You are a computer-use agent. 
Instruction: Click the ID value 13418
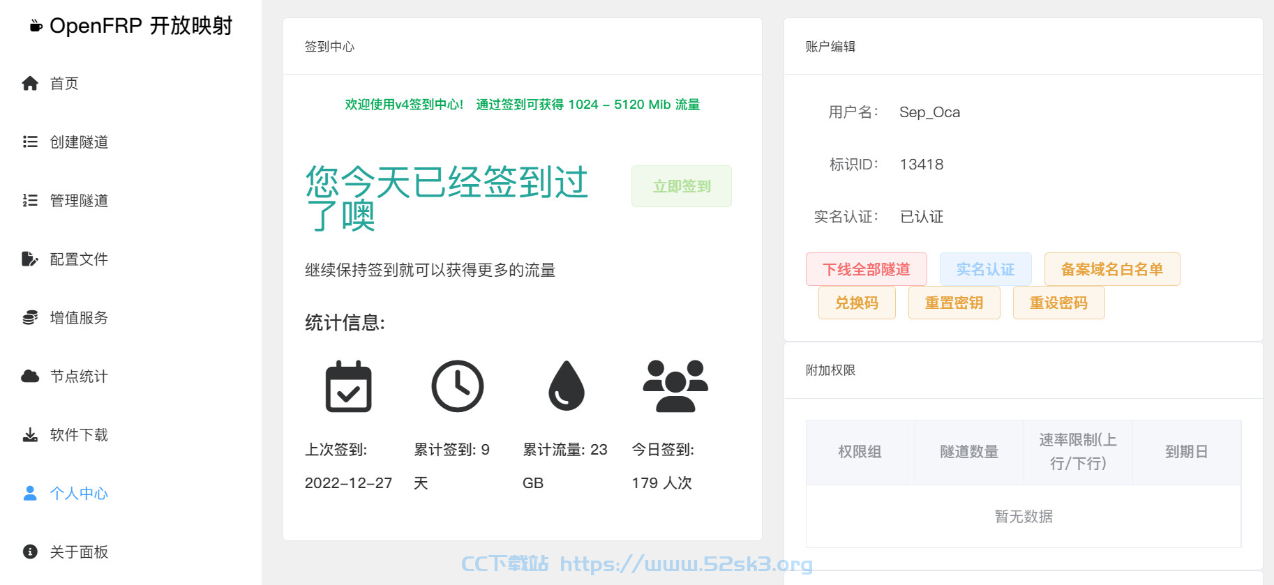[x=921, y=165]
